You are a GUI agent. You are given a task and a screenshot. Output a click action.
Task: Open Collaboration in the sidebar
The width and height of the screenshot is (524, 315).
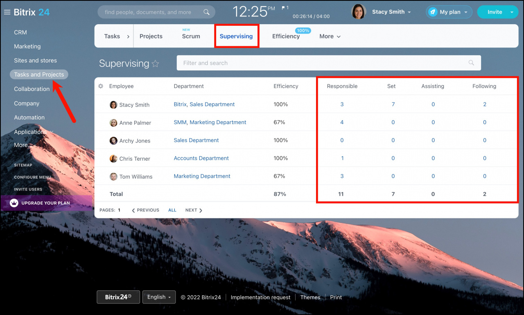tap(32, 89)
